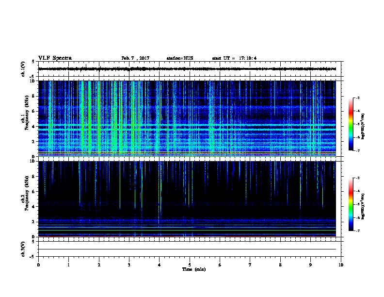Viewport: 384px width, 297px height.
Task: Click the "4" kHz tick of ch.2 spectrogram
Action: coord(33,207)
